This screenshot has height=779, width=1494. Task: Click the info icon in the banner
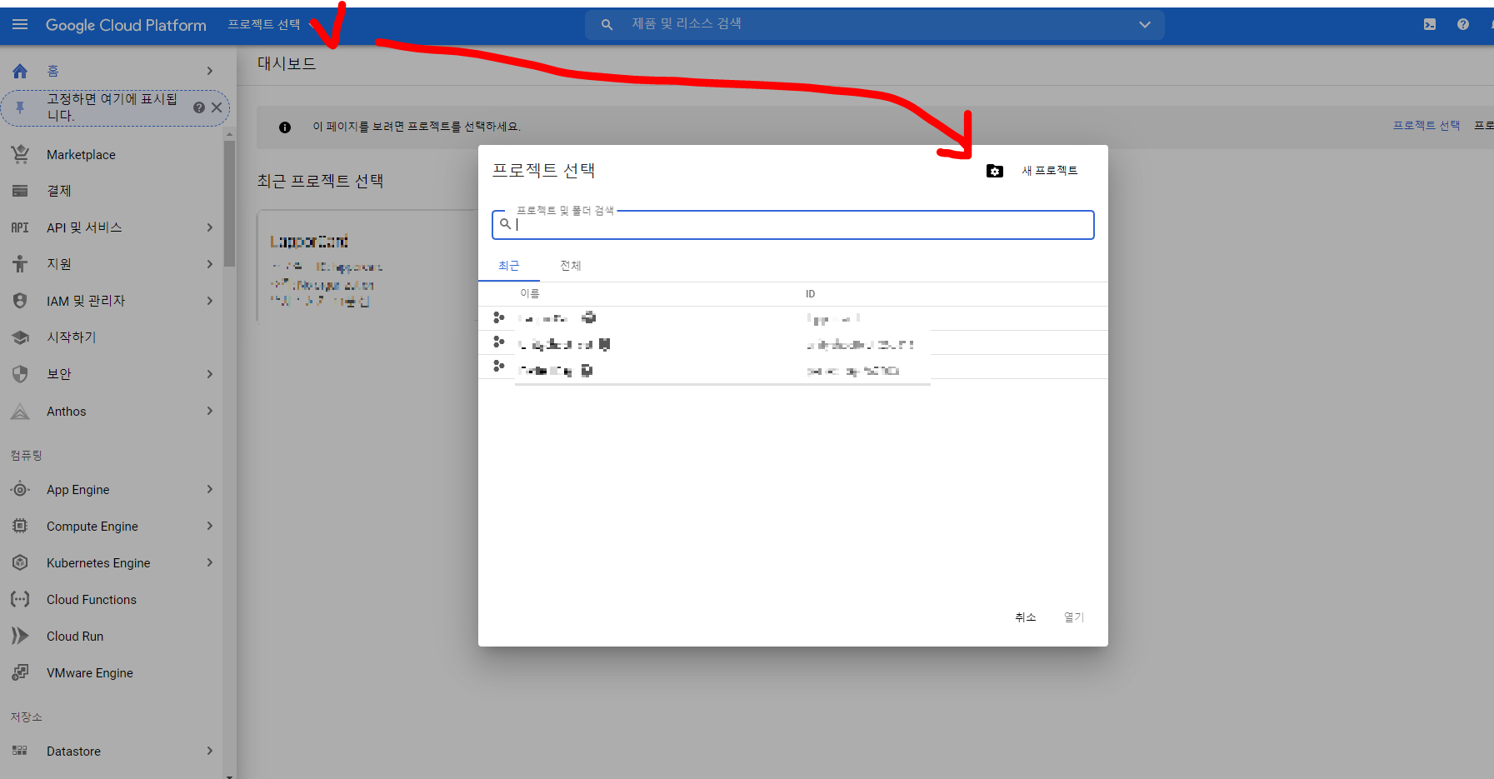click(x=285, y=127)
